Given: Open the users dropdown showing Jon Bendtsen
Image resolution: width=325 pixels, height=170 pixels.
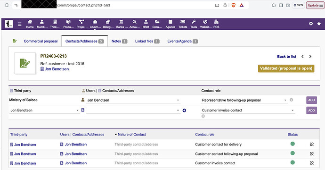Looking at the screenshot, I should pos(133,100).
